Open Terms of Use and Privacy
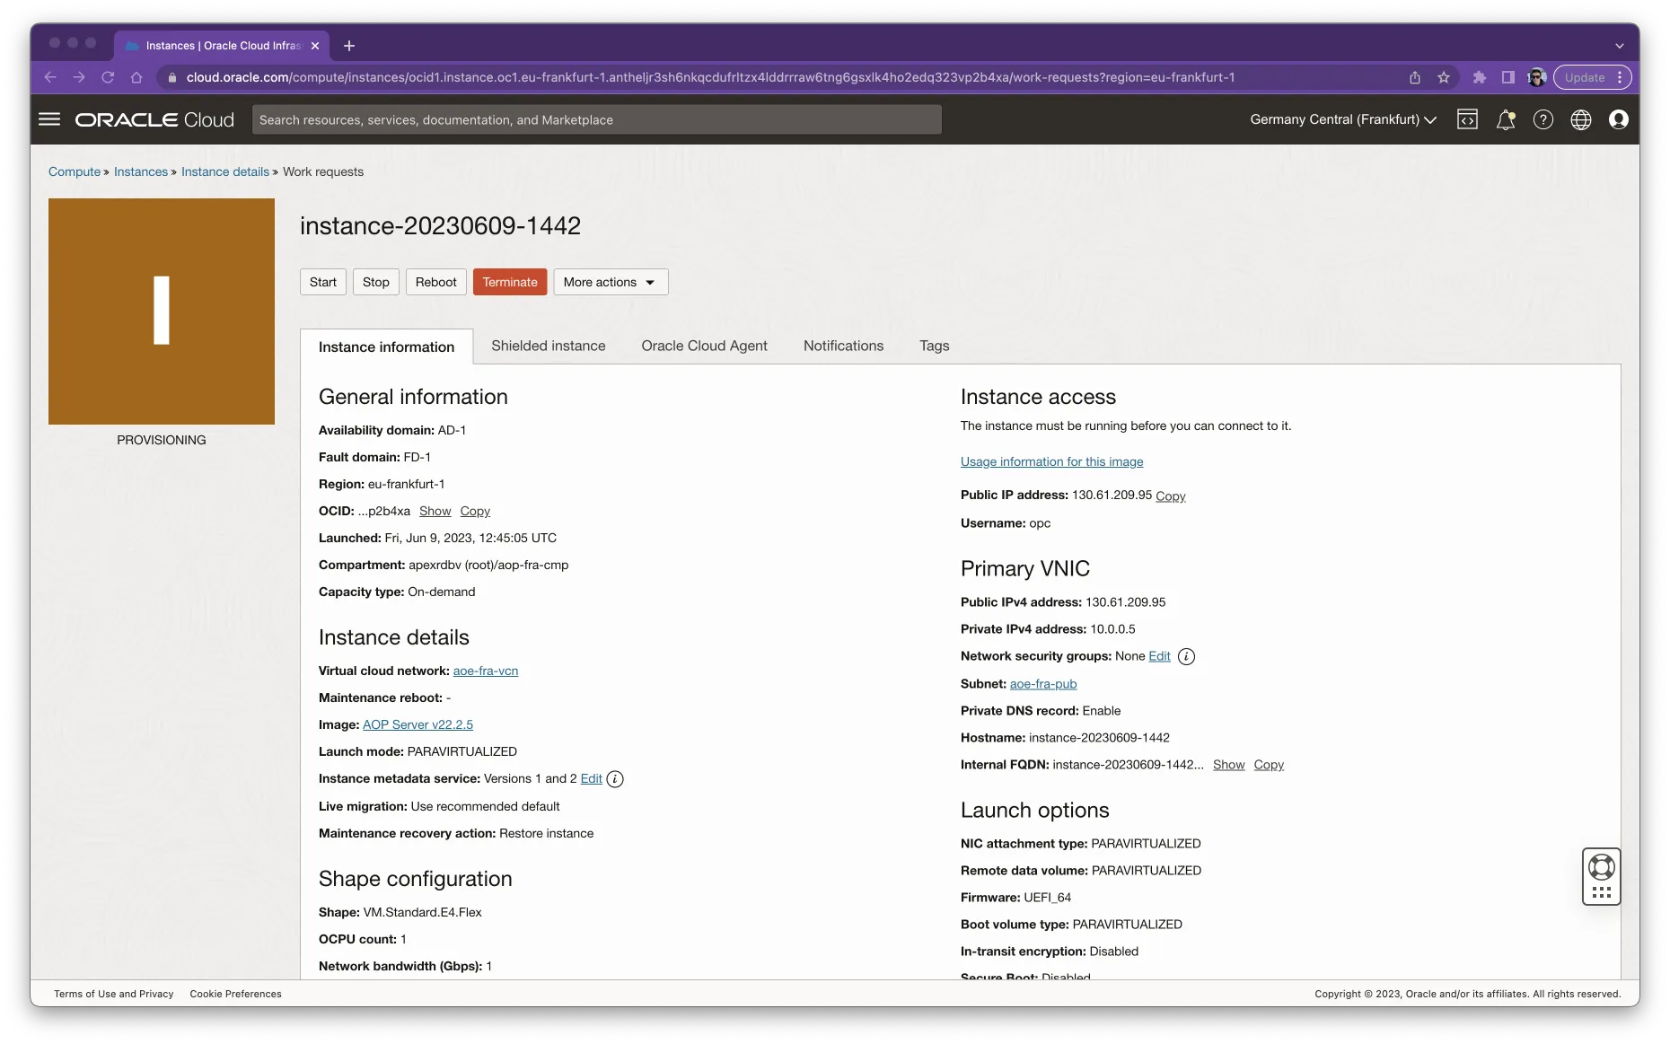 (114, 994)
